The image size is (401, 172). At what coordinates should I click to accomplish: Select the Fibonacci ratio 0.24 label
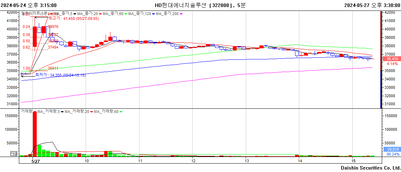[x=26, y=27]
